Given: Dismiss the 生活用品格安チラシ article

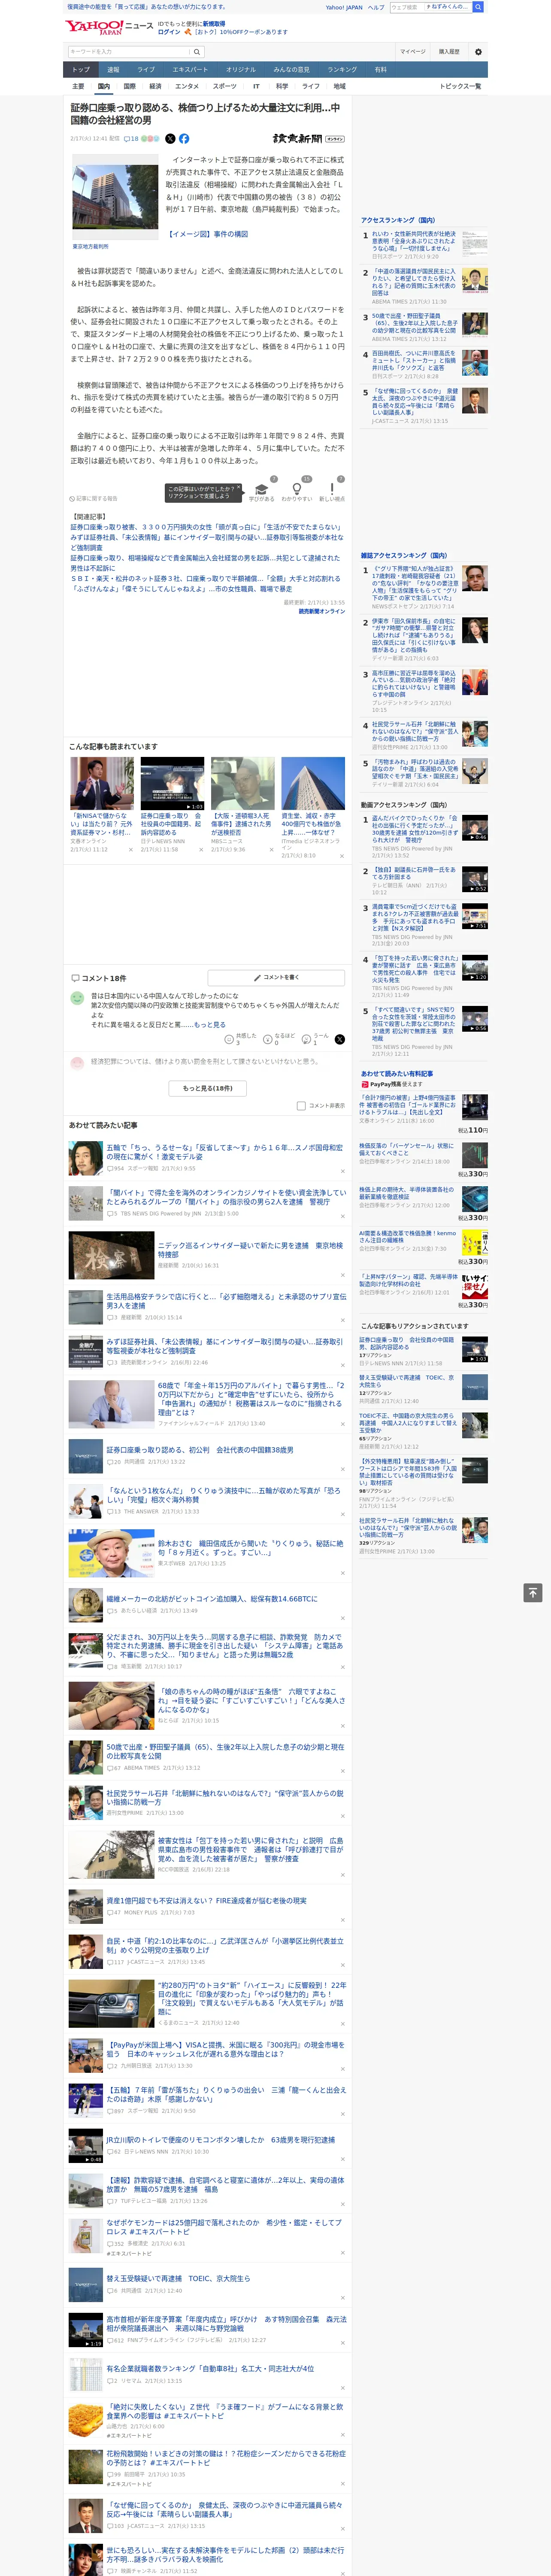Looking at the screenshot, I should tap(342, 1320).
